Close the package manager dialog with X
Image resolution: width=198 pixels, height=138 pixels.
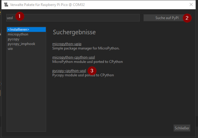(x=191, y=4)
